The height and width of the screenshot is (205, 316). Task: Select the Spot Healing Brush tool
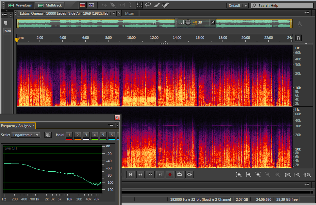(165, 5)
